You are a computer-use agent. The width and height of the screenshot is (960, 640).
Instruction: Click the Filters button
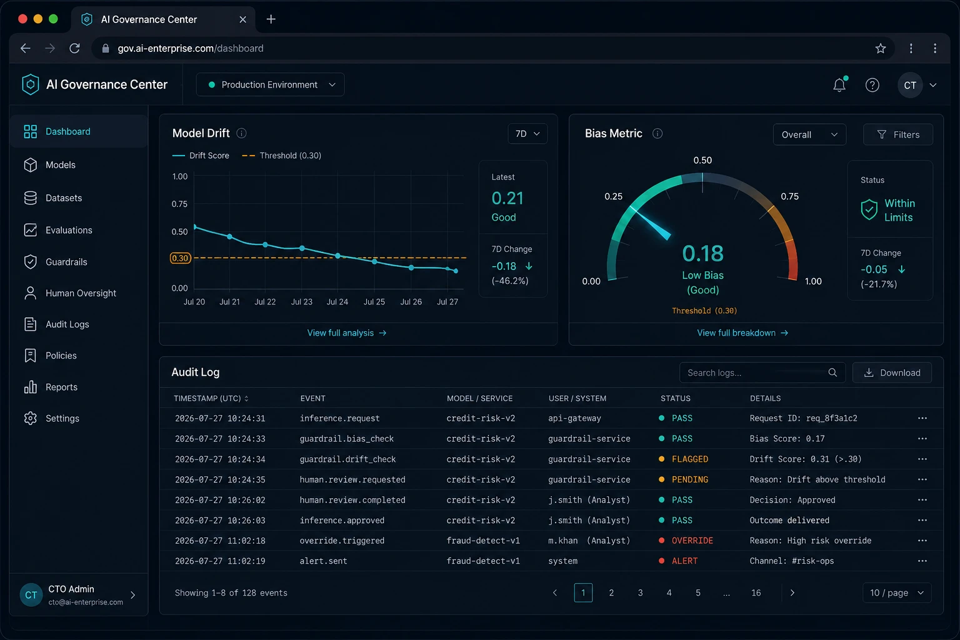[x=898, y=134]
